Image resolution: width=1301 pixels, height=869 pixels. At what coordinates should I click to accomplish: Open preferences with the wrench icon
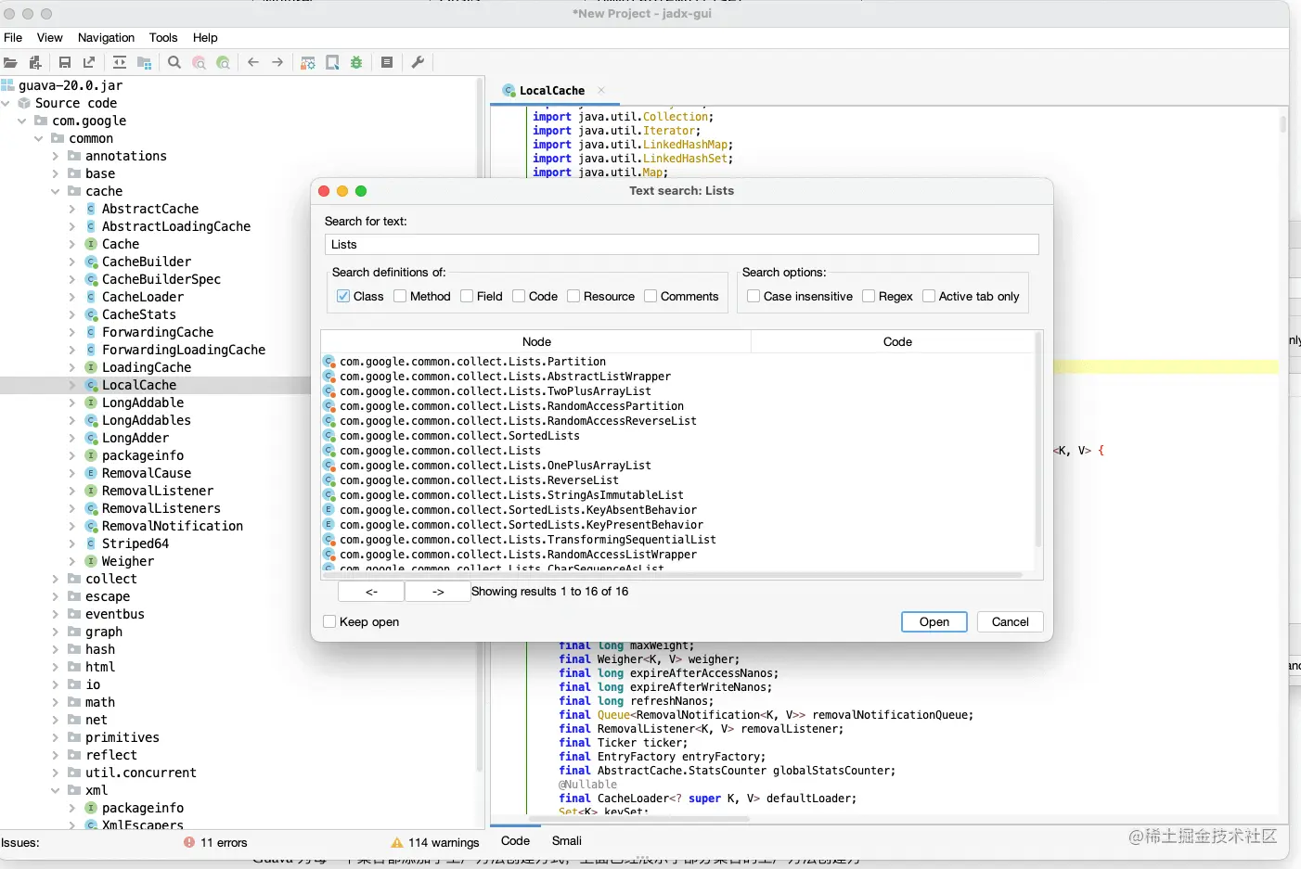coord(418,62)
